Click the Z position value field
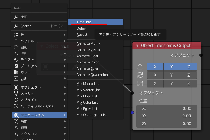210x140 pixels. [x=167, y=124]
